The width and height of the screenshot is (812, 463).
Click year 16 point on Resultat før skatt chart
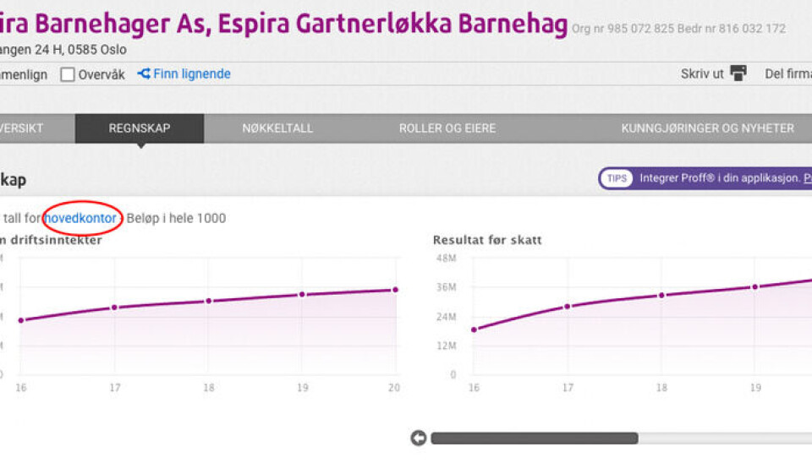474,330
